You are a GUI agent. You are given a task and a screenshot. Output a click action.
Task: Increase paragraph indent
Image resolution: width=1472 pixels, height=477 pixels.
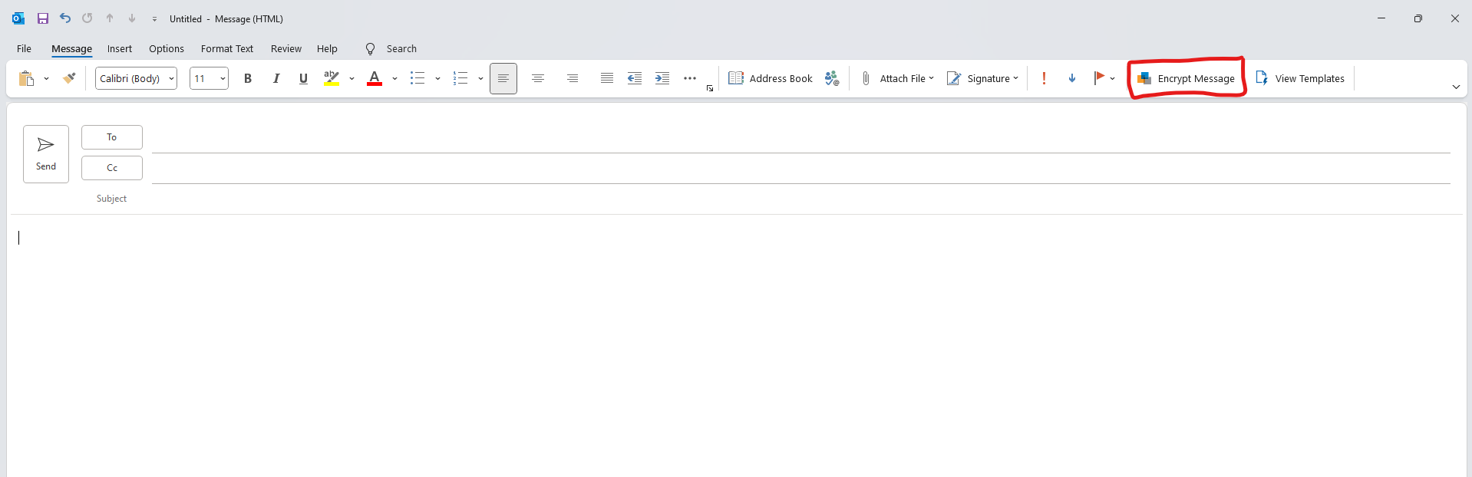[662, 78]
